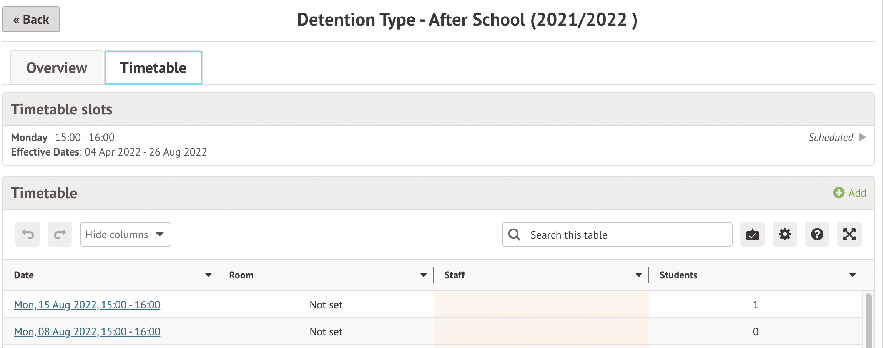Viewport: 884px width, 348px height.
Task: Open the Students column dropdown arrow
Action: (852, 275)
